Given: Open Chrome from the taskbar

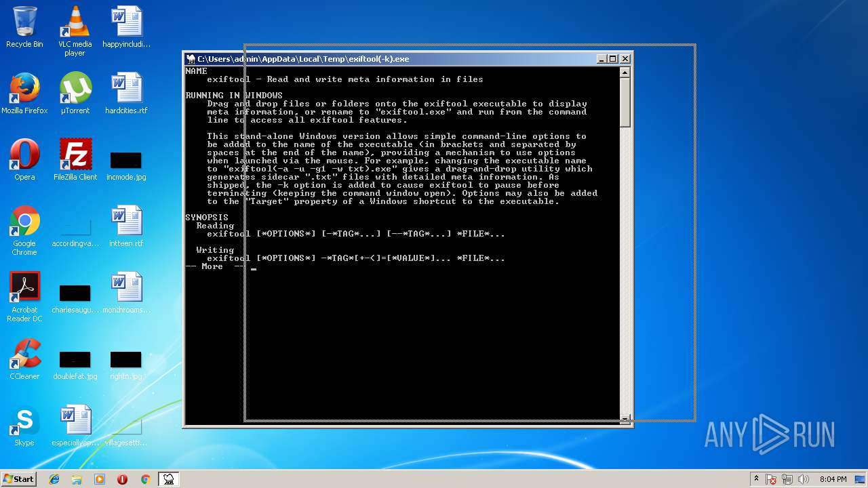Looking at the screenshot, I should point(145,479).
